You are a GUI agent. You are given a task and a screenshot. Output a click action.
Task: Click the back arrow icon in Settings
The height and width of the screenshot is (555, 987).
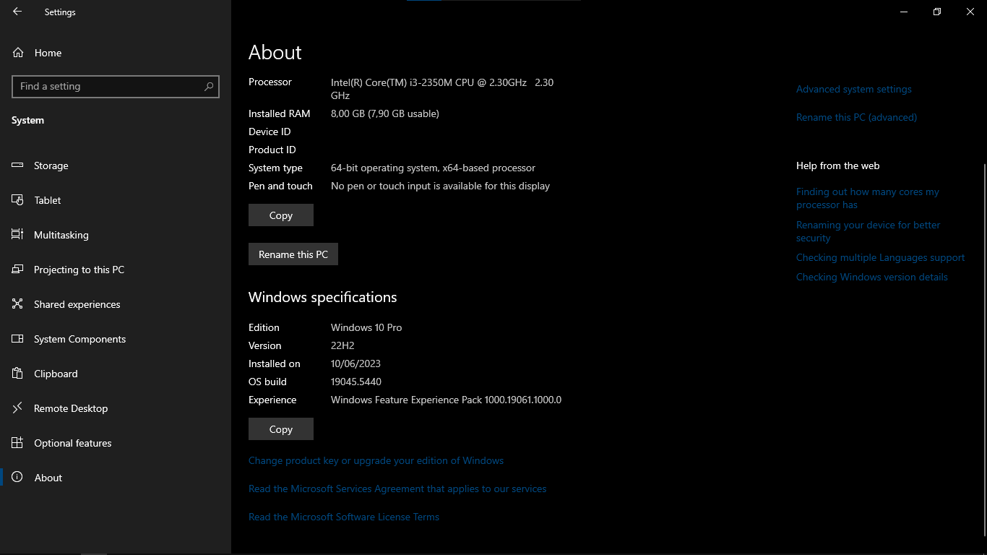(x=17, y=12)
